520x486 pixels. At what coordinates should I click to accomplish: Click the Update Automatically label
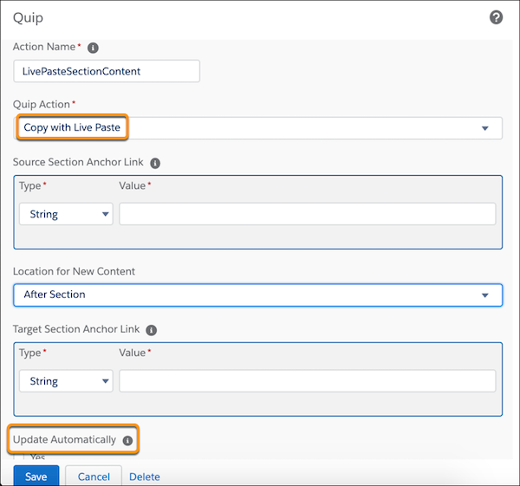[64, 439]
